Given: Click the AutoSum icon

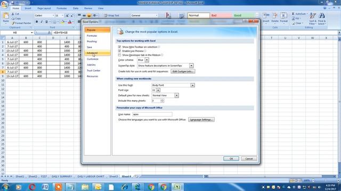Looking at the screenshot, I should (x=293, y=14).
